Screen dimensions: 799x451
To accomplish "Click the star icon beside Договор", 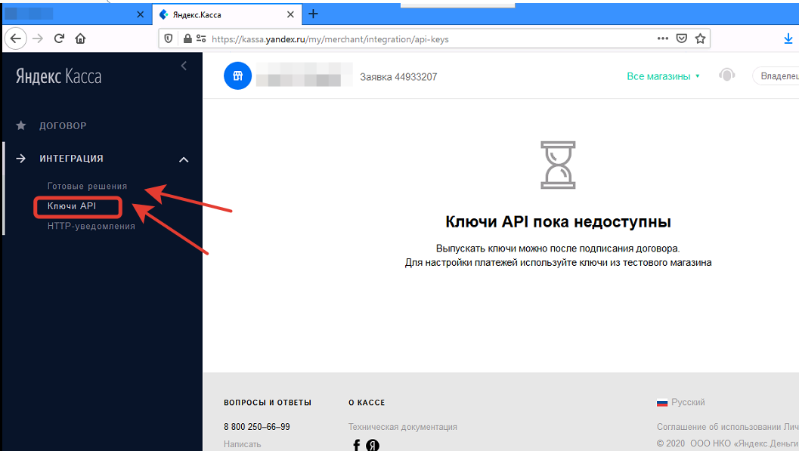I will point(21,125).
